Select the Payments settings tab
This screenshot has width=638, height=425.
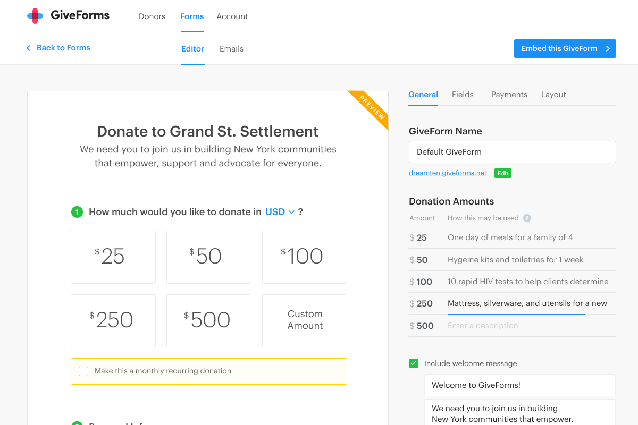point(509,95)
